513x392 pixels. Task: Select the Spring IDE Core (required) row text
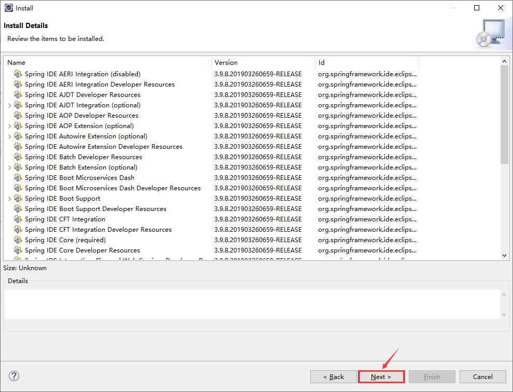pyautogui.click(x=65, y=240)
